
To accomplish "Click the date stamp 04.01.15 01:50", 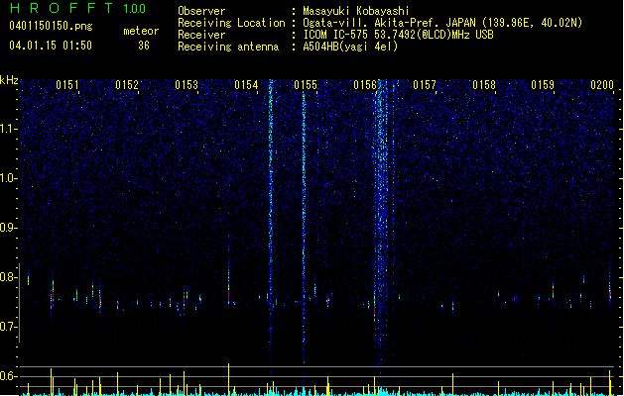I will point(51,46).
